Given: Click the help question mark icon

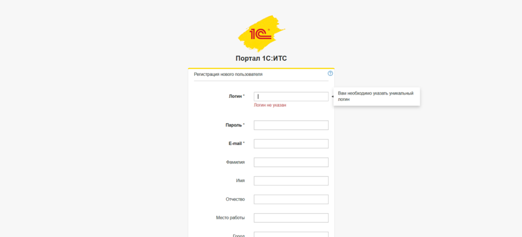Looking at the screenshot, I should pos(330,74).
